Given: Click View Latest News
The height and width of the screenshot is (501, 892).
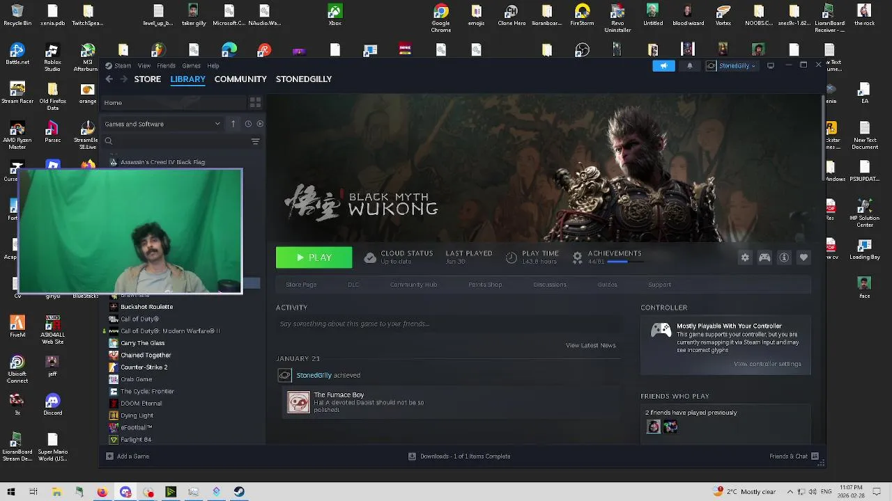Looking at the screenshot, I should click(590, 345).
